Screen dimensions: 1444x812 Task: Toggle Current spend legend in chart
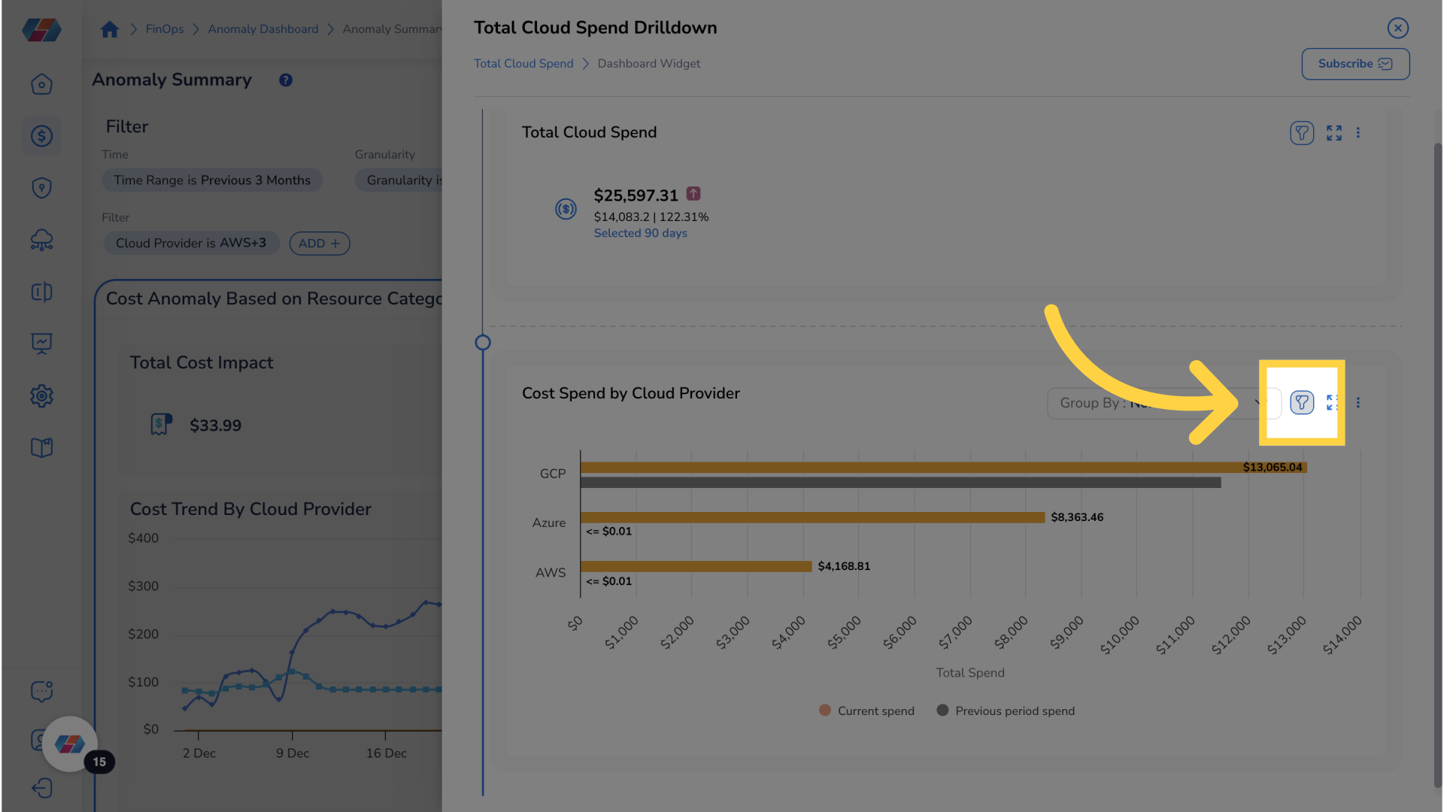[867, 710]
